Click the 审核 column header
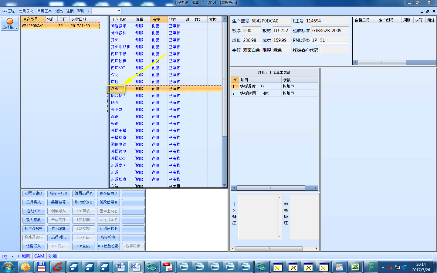The image size is (437, 273). point(159,19)
